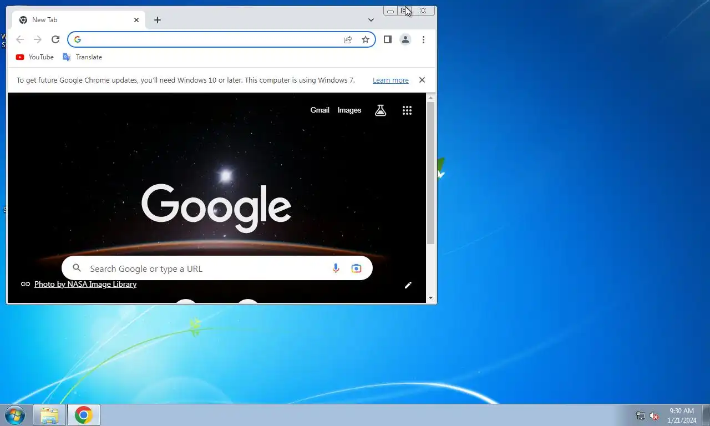Select the New Tab tab
Image resolution: width=710 pixels, height=426 pixels.
(x=79, y=20)
